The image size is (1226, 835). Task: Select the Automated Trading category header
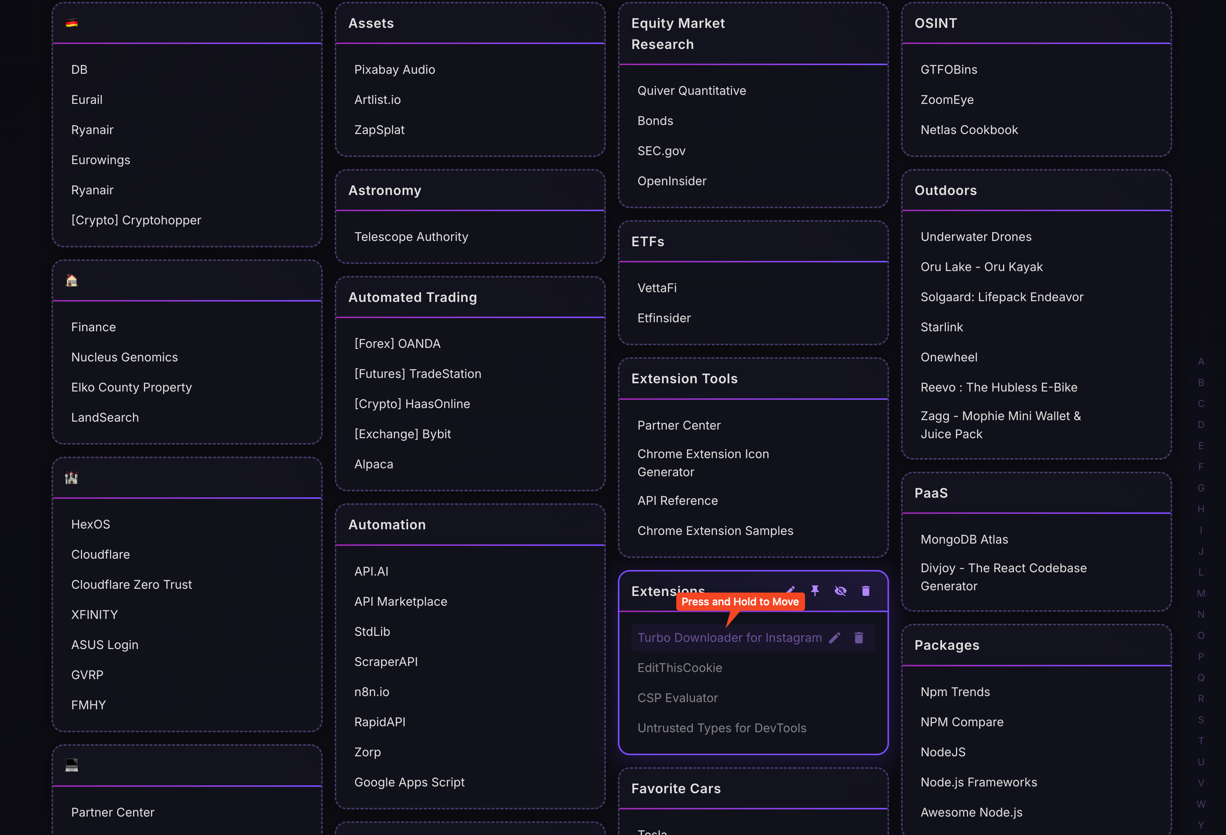413,297
